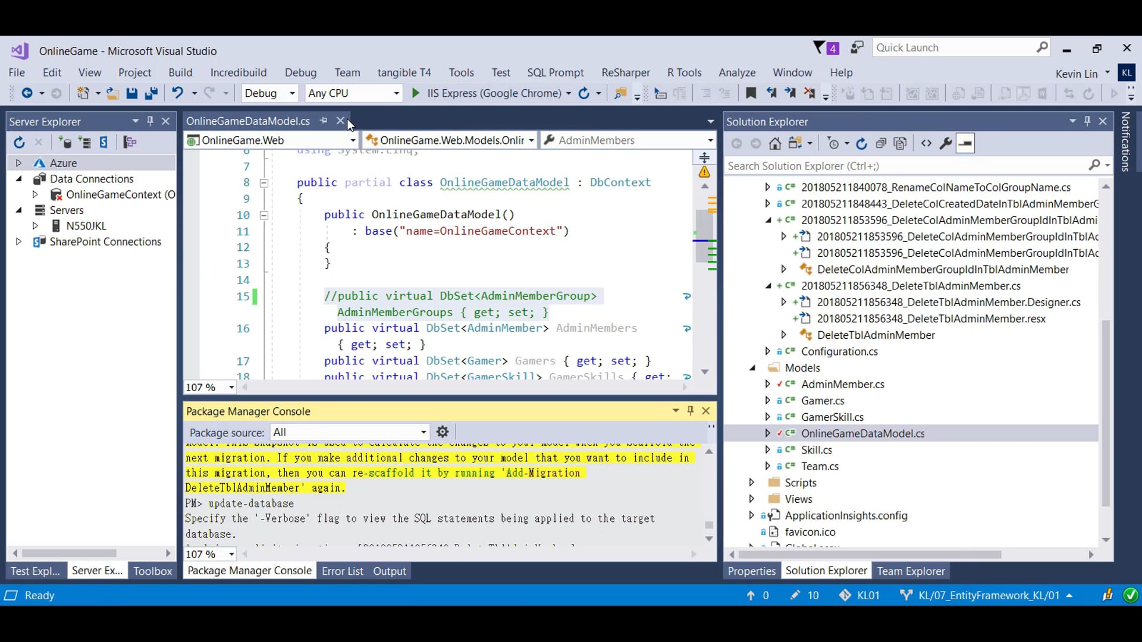Toggle a bookmark on the current line
This screenshot has width=1142, height=642.
click(751, 93)
